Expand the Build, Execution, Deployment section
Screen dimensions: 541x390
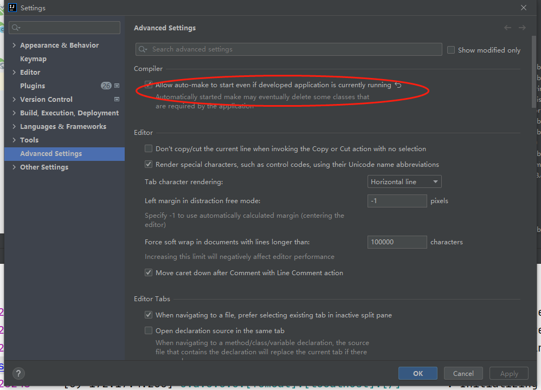pyautogui.click(x=14, y=113)
